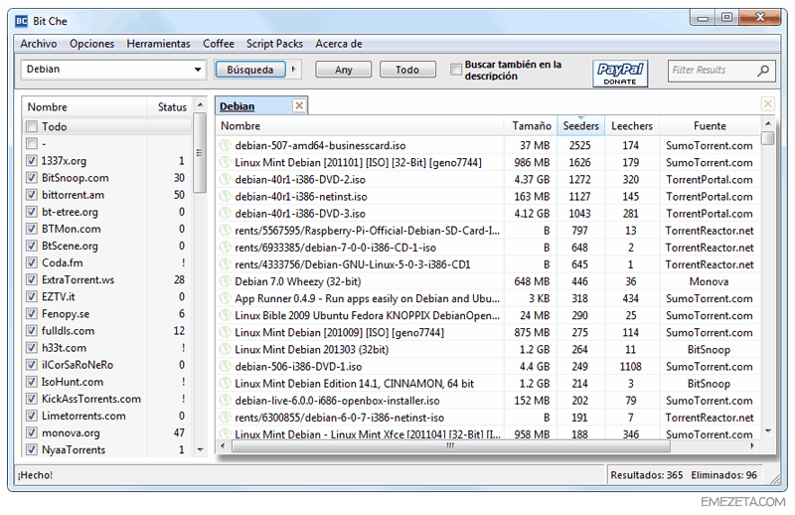The height and width of the screenshot is (515, 795).
Task: Check the Todo checkbox in sites list
Action: [x=32, y=126]
